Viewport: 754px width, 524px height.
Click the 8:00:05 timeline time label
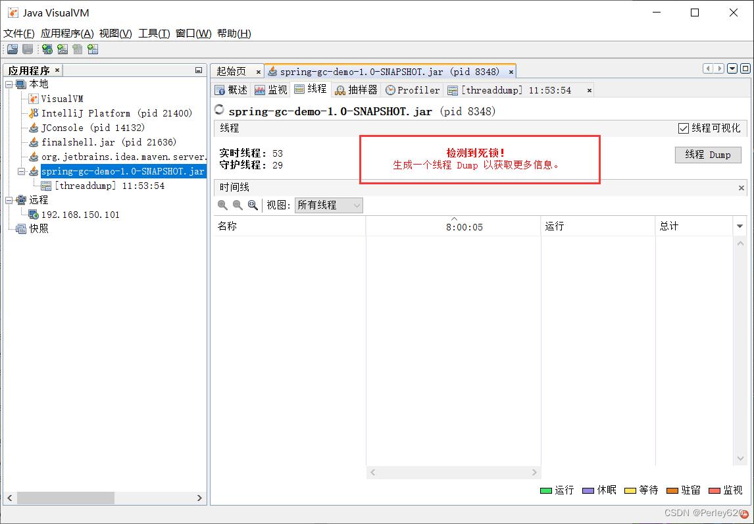click(464, 227)
